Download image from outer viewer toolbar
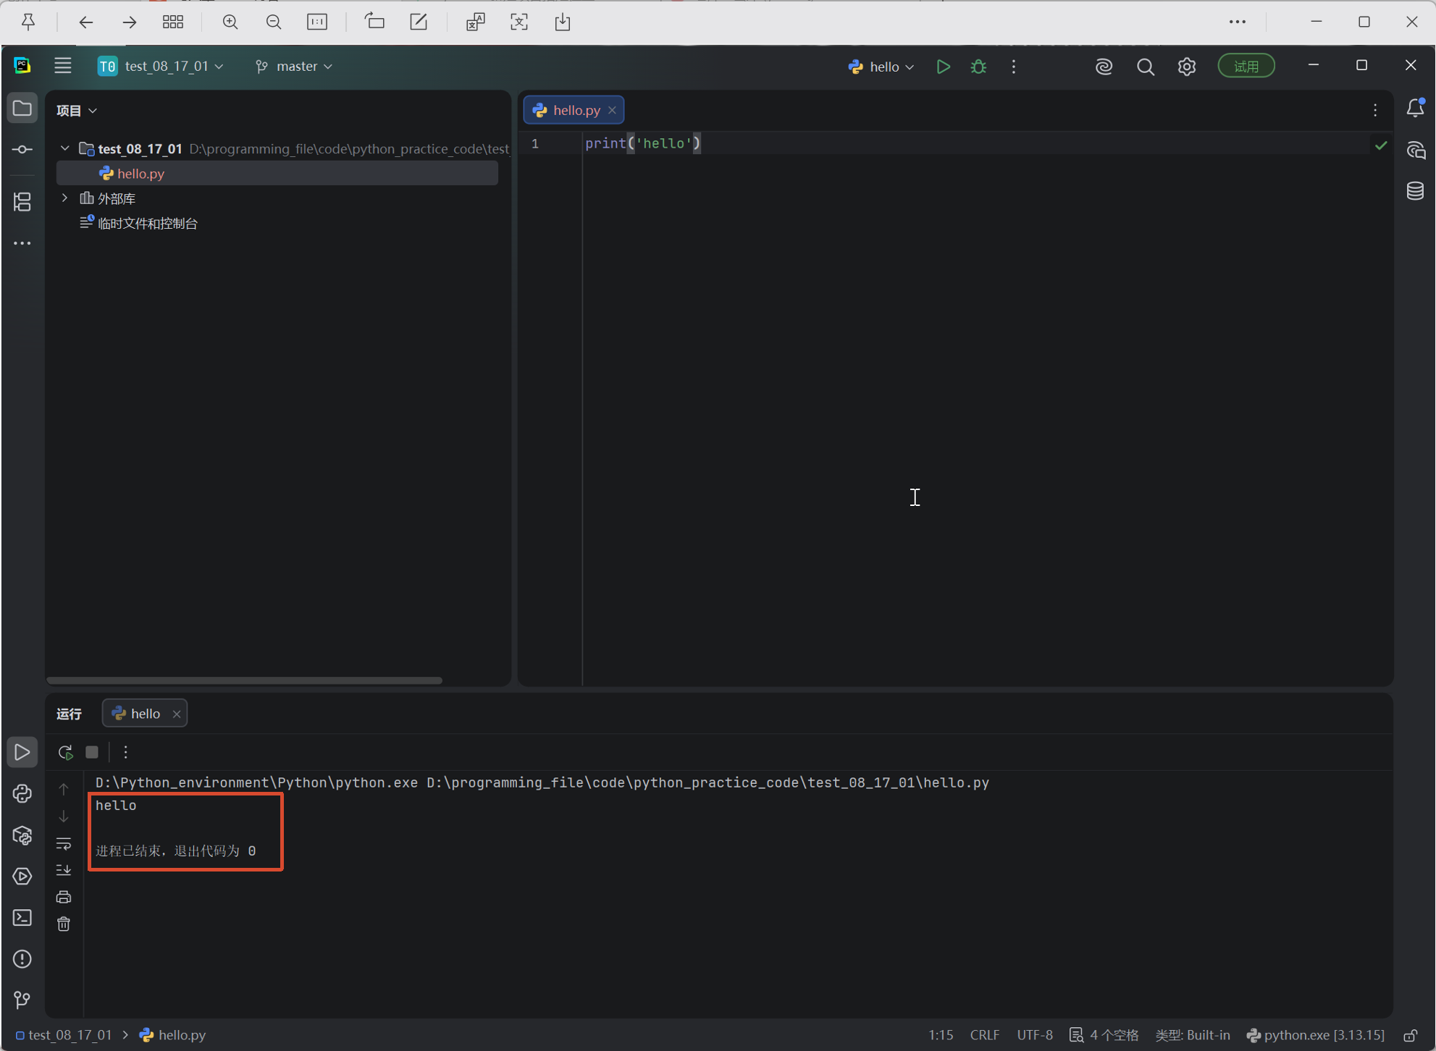Screen dimensions: 1436x1051 coord(563,22)
